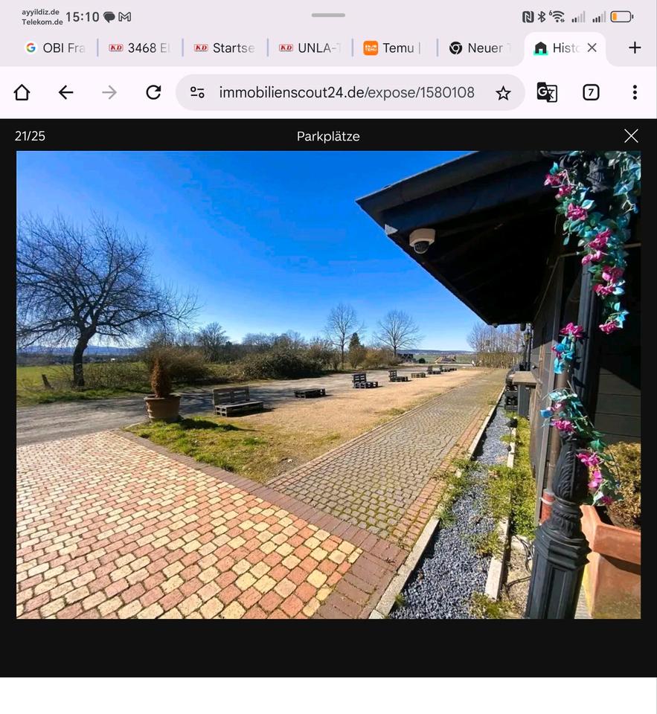Open the Google Translate icon
Screen dimensions: 657x714
547,92
